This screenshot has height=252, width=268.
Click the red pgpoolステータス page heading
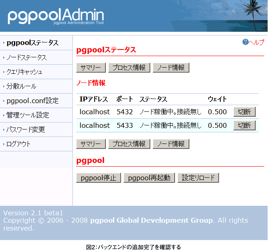click(x=106, y=50)
